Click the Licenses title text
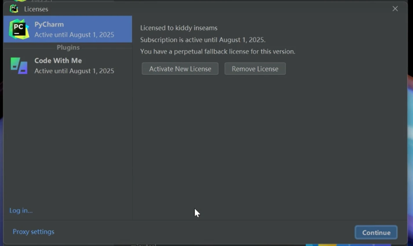Viewport: 413px width, 246px height. [36, 9]
